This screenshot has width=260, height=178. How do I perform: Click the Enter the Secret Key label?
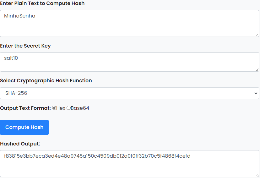[25, 46]
